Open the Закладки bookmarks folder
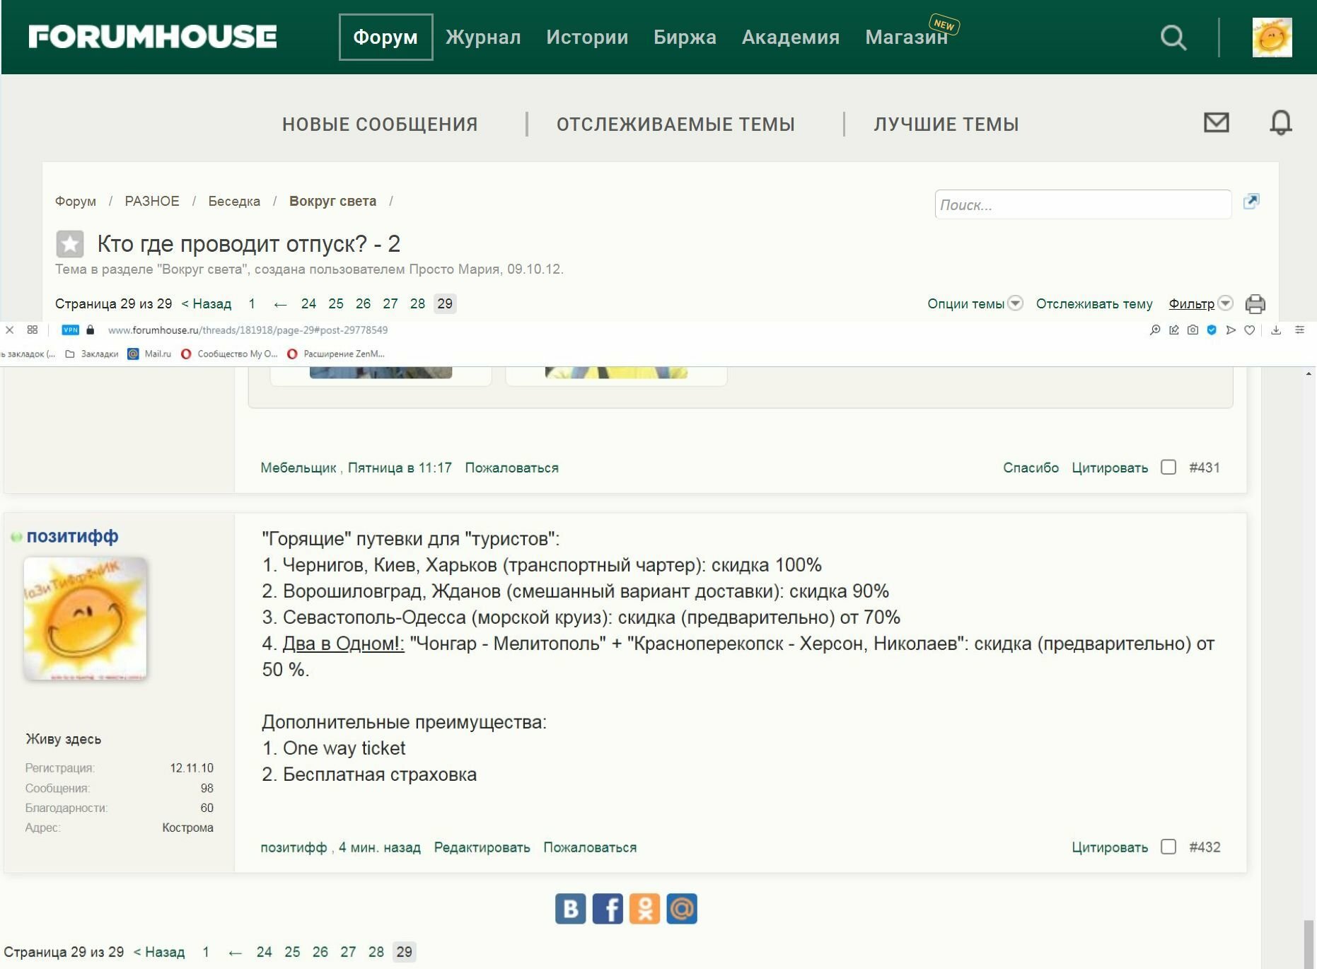This screenshot has width=1317, height=969. pos(92,354)
